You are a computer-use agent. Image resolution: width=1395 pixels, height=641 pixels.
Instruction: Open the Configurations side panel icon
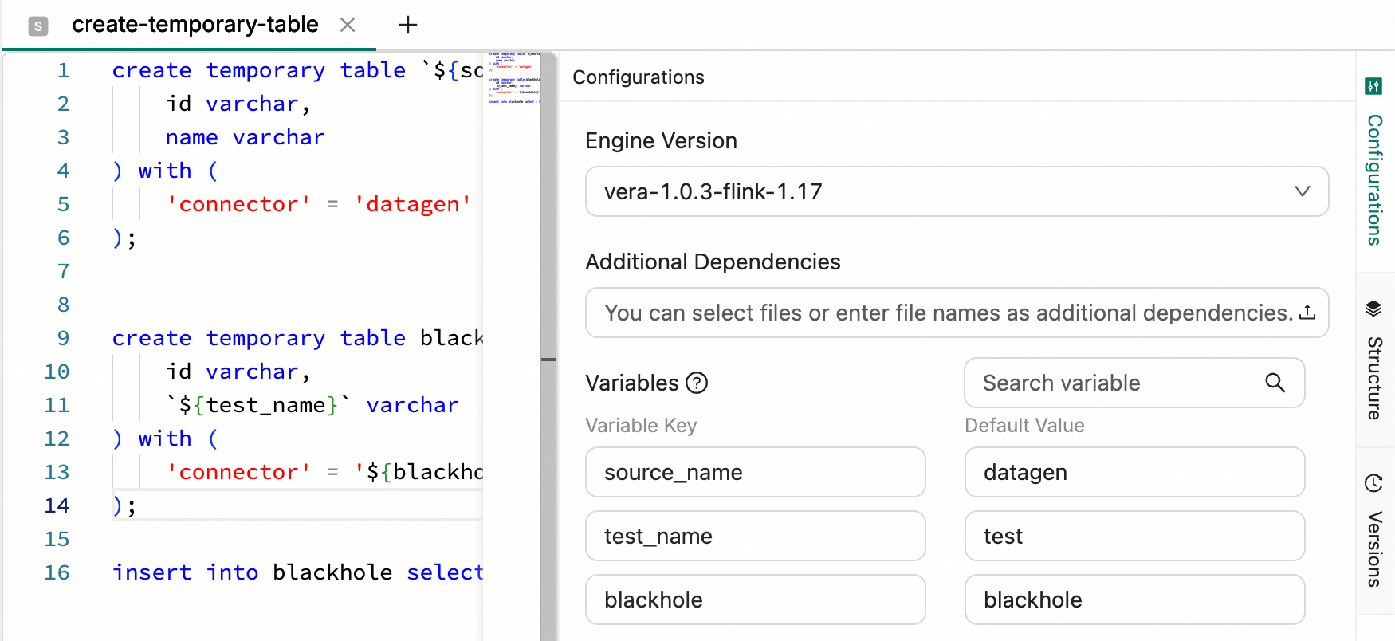tap(1373, 86)
